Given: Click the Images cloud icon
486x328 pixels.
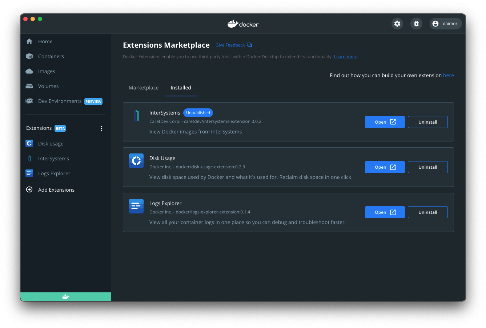Looking at the screenshot, I should (29, 71).
